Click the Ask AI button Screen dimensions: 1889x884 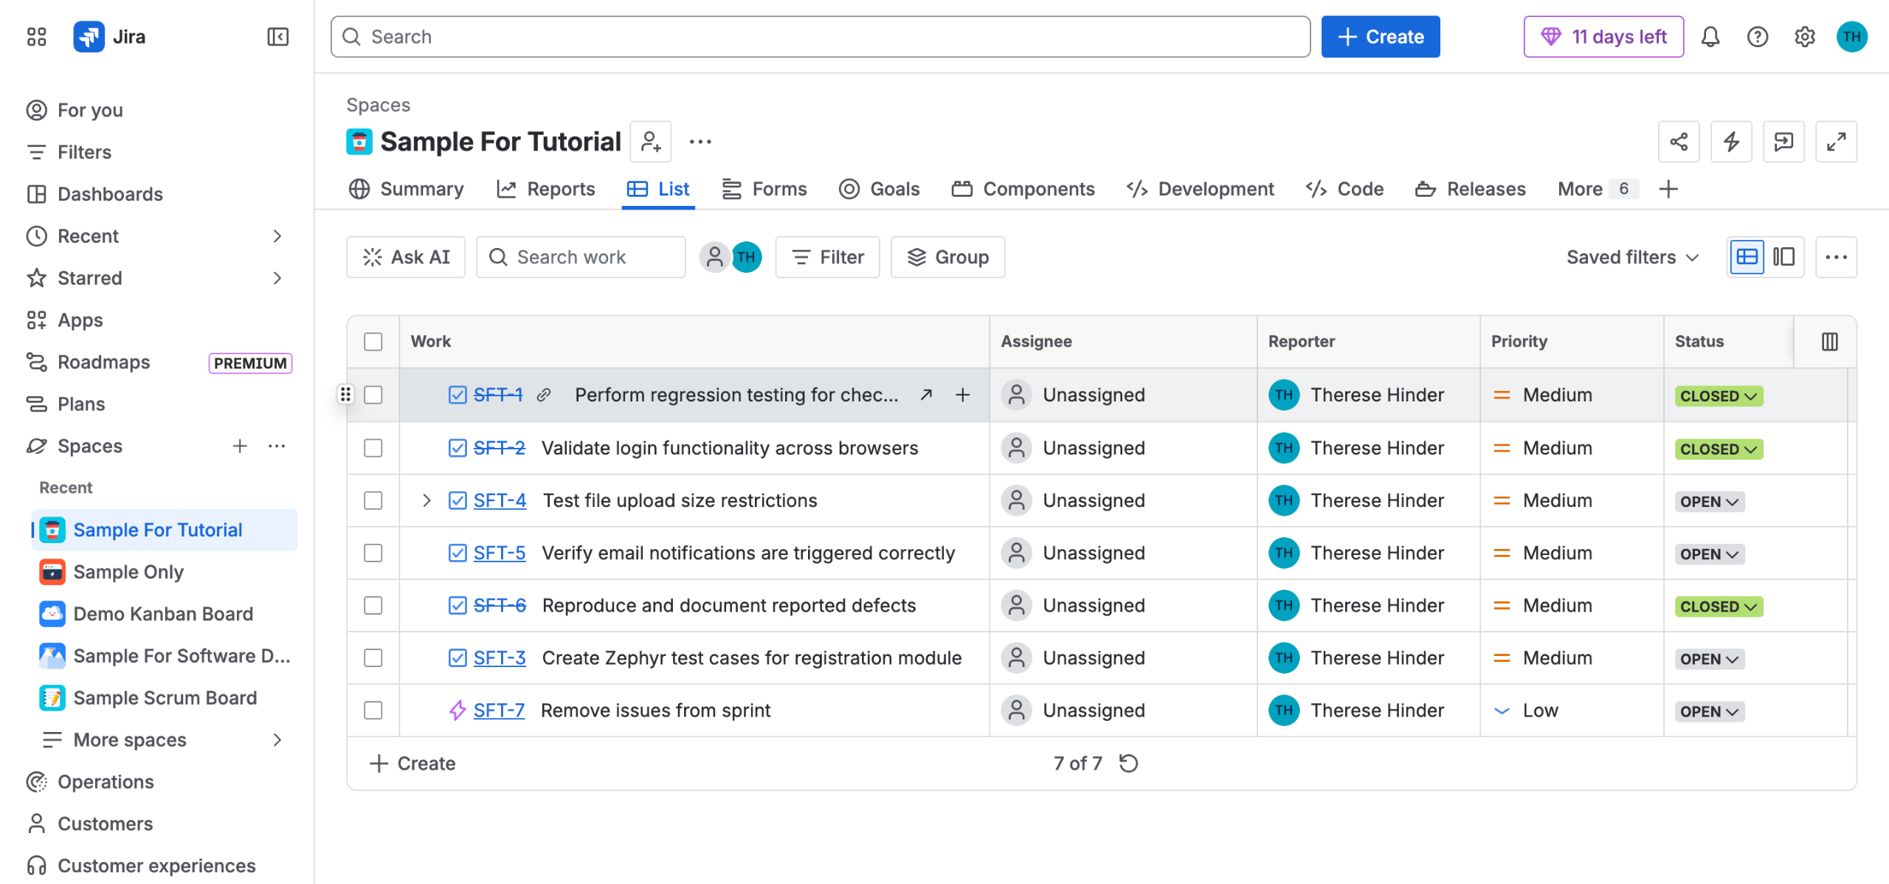tap(406, 257)
